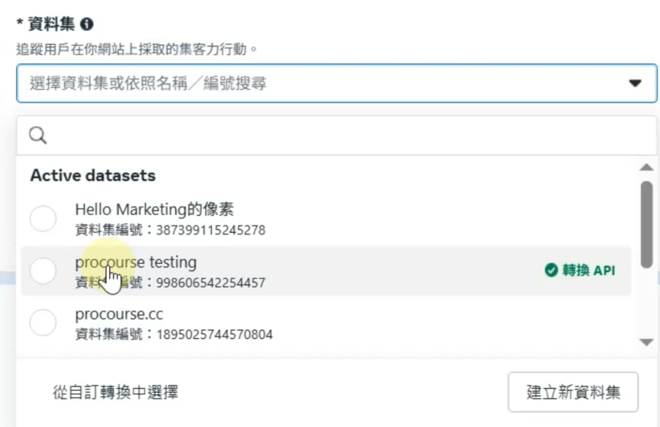This screenshot has height=427, width=660.
Task: Click the green checkmark on 轉換 API badge
Action: click(551, 270)
